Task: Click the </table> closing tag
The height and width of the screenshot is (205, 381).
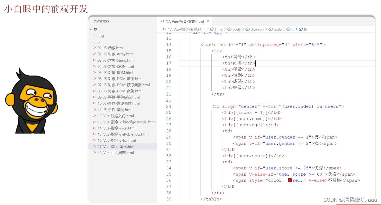Action: pos(211,199)
